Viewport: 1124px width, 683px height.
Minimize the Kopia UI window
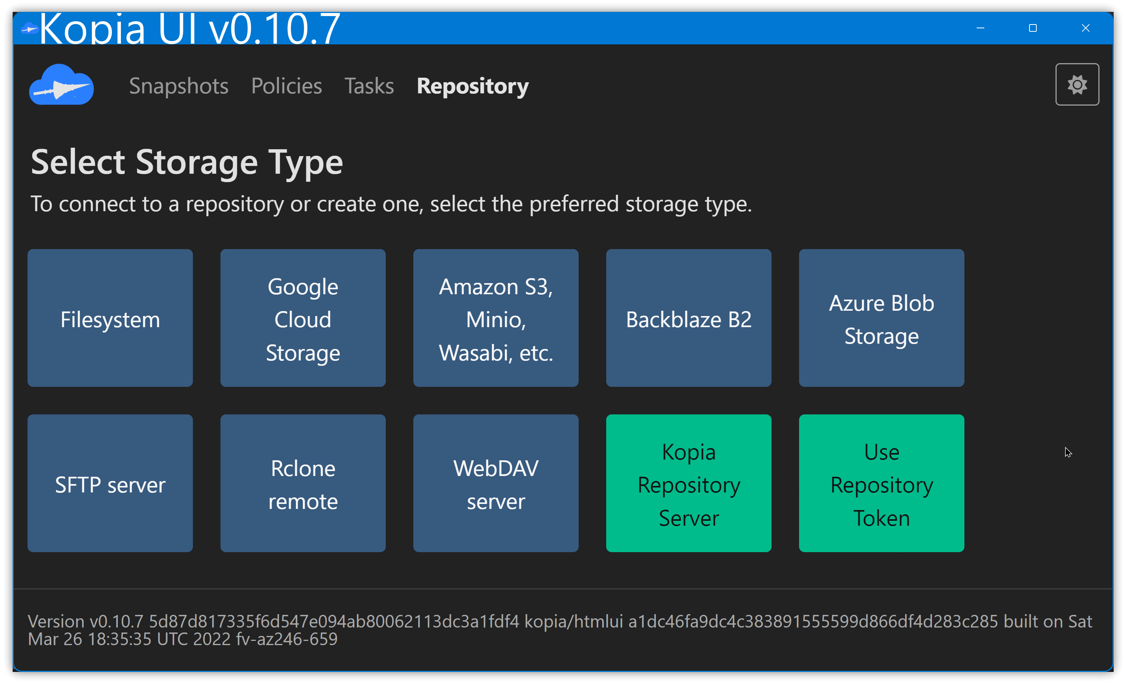[980, 28]
